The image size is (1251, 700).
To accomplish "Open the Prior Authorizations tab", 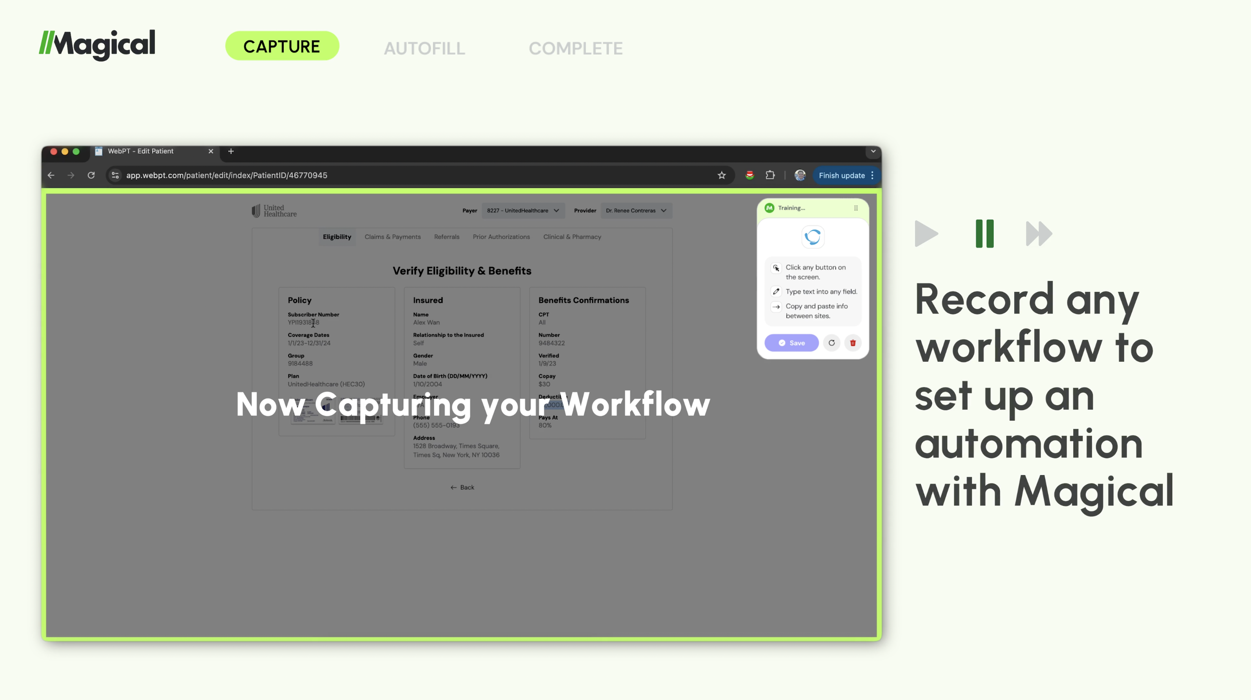I will coord(501,237).
